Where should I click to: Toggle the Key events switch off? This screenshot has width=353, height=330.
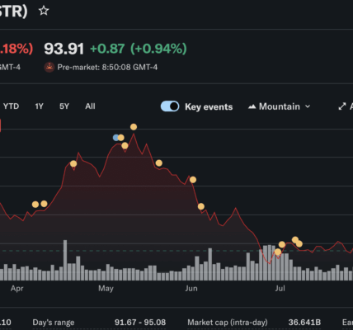click(x=170, y=106)
